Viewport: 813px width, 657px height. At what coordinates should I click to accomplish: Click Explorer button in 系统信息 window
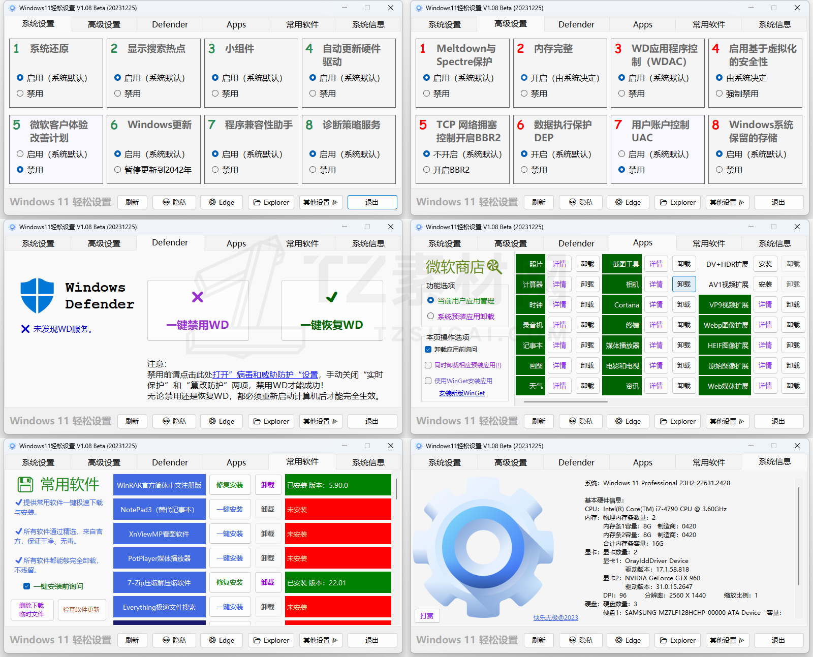pyautogui.click(x=677, y=640)
